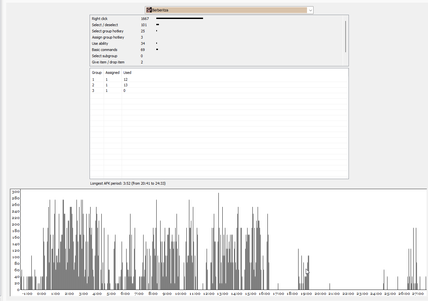
Task: Click the Select / deselect count 101
Action: pyautogui.click(x=144, y=25)
